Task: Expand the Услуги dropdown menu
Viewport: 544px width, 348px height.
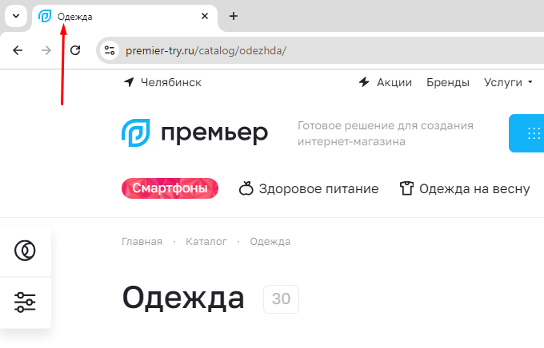Action: 508,82
